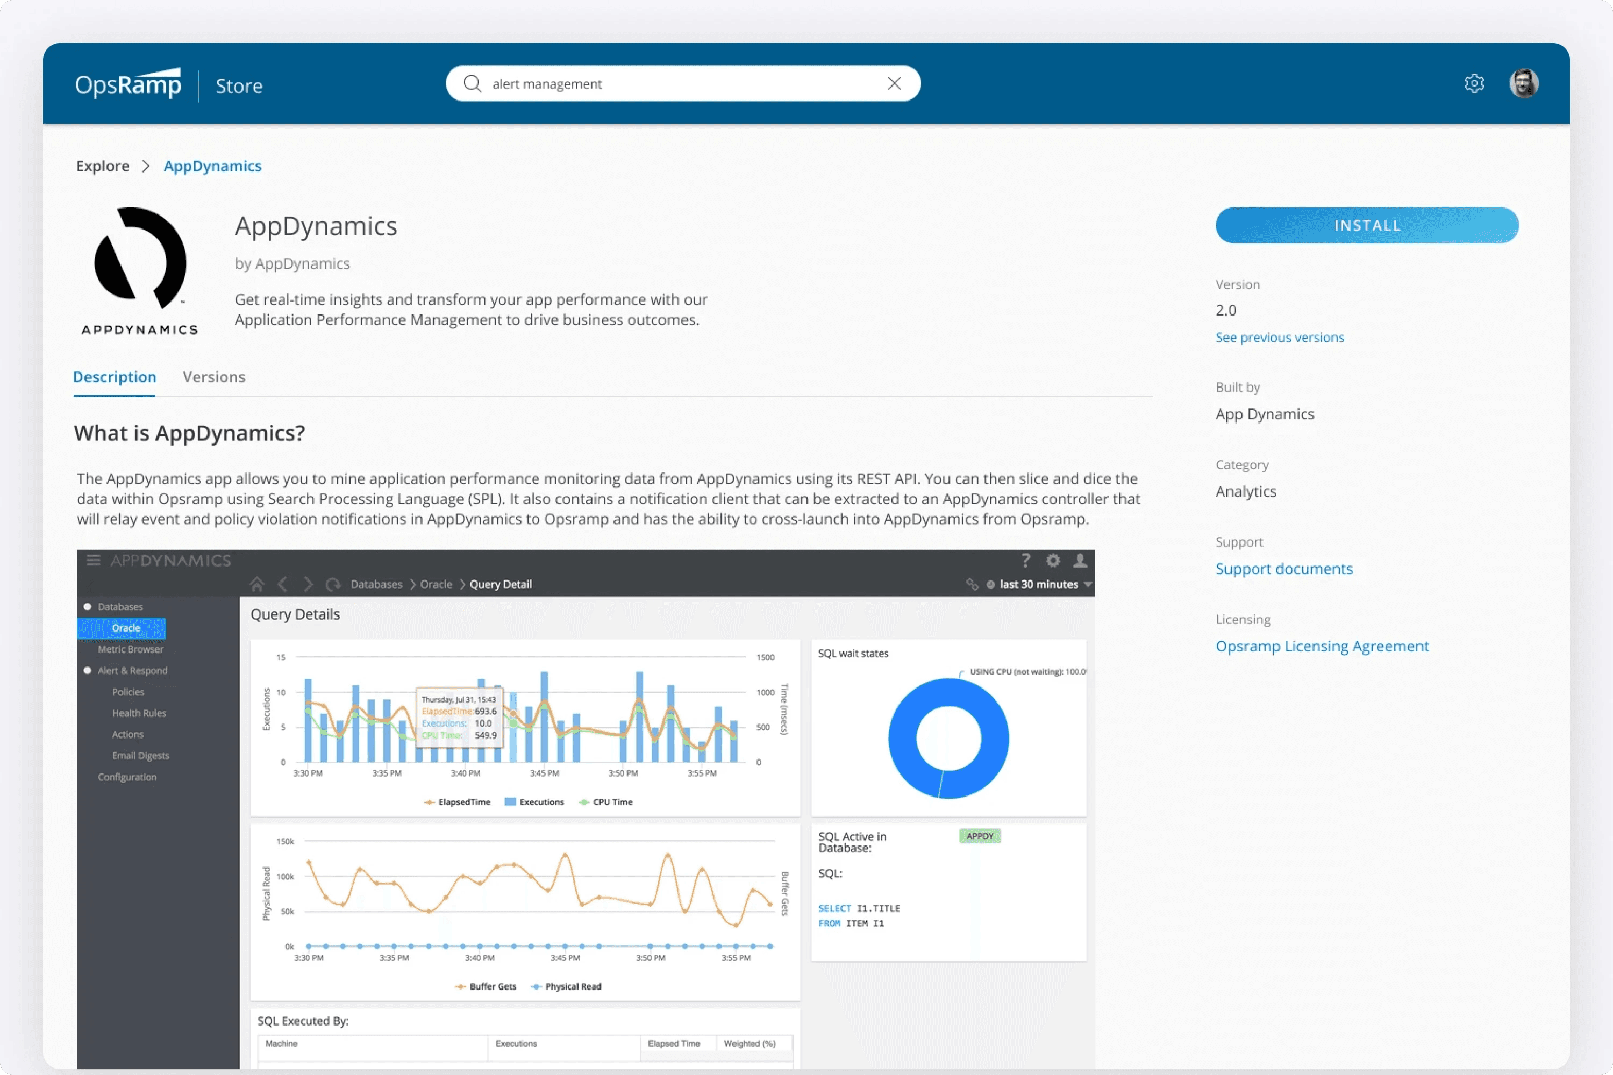The image size is (1613, 1075).
Task: Open Support documents link
Action: click(1284, 569)
